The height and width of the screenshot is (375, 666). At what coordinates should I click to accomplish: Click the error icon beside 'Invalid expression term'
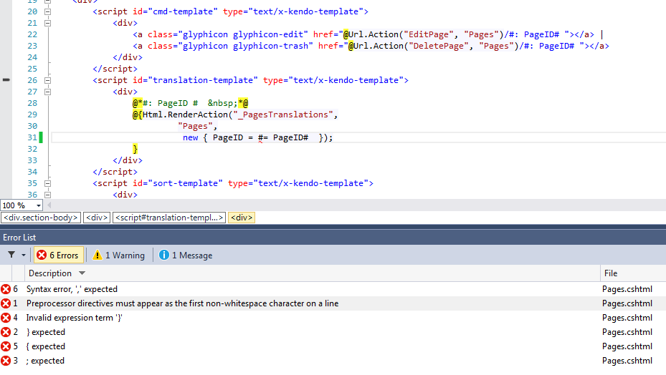6,318
